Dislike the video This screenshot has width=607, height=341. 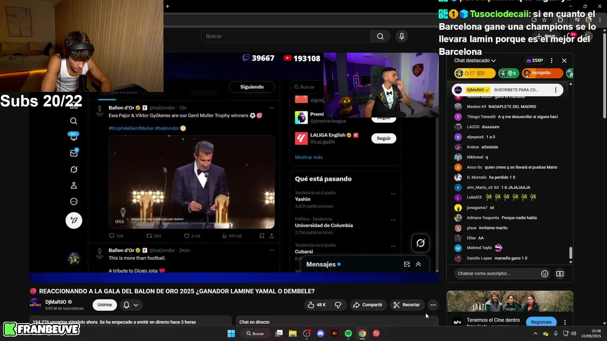click(338, 305)
